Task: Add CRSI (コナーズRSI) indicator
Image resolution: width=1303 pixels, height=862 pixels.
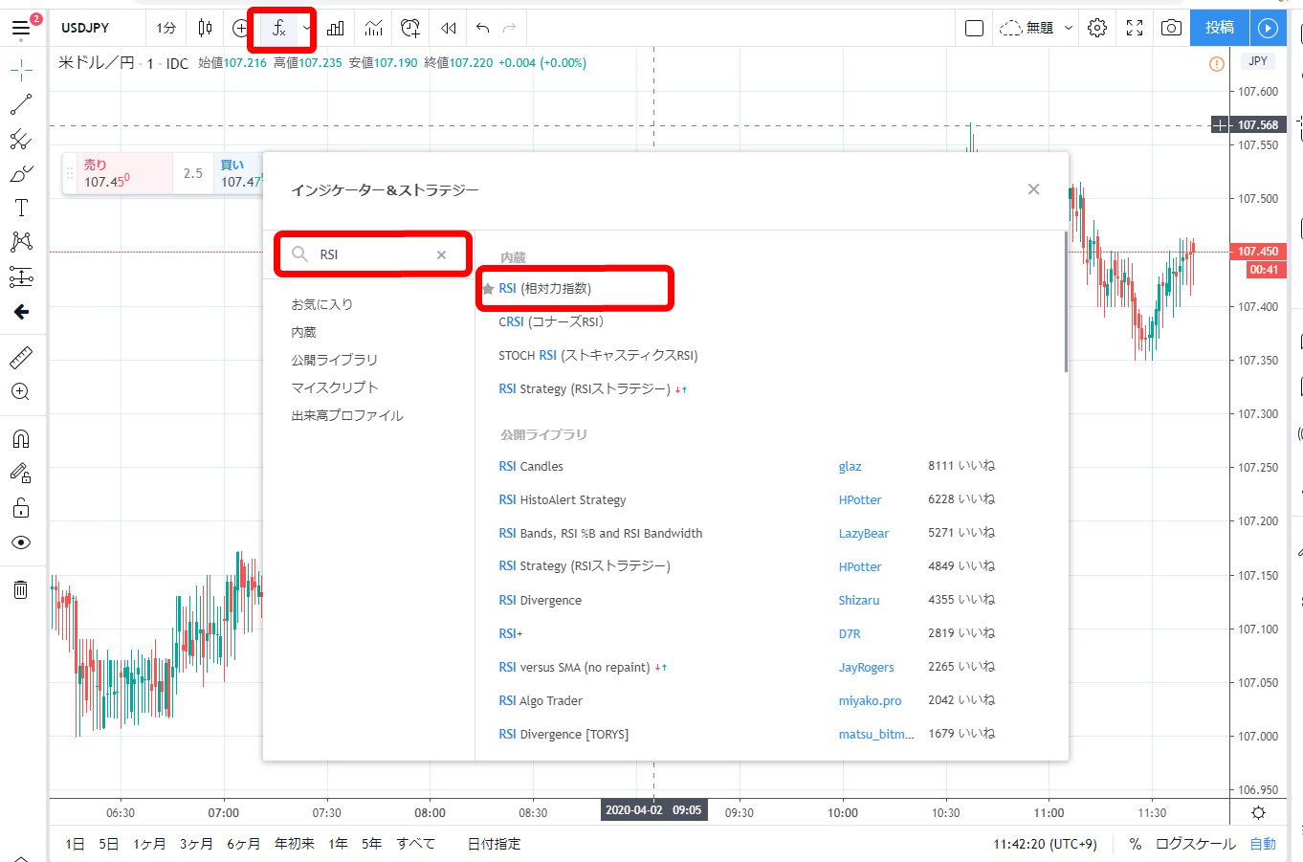Action: pyautogui.click(x=551, y=322)
